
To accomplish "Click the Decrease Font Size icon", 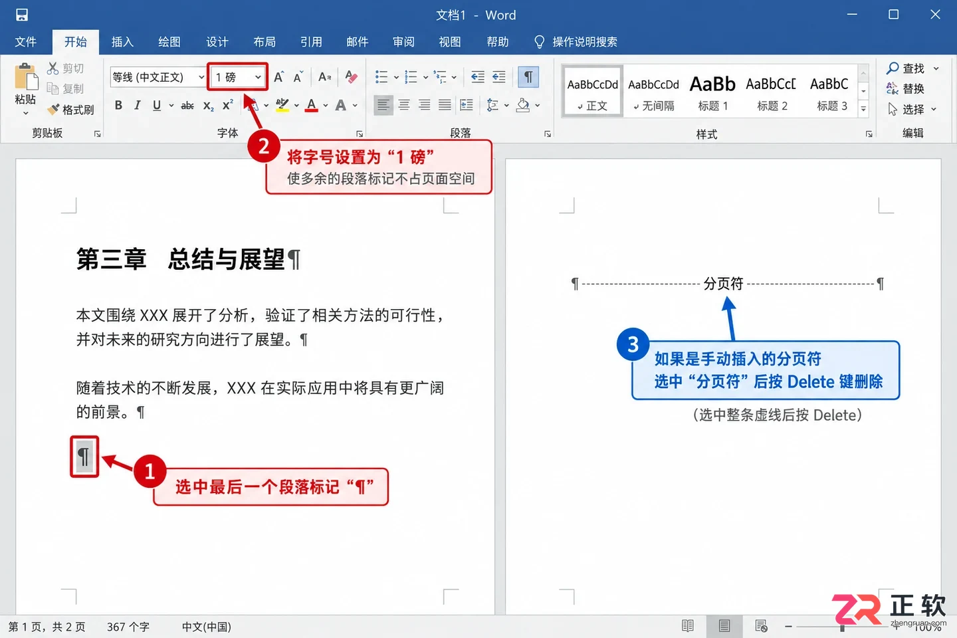I will click(298, 77).
